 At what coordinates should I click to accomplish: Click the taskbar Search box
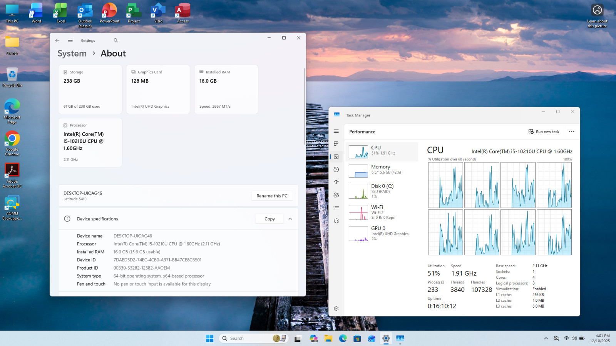[254, 338]
